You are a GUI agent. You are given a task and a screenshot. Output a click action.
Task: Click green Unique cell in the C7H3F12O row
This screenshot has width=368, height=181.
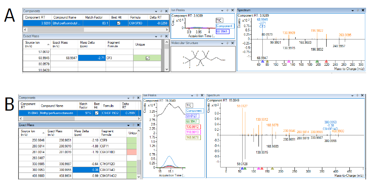click(132, 164)
